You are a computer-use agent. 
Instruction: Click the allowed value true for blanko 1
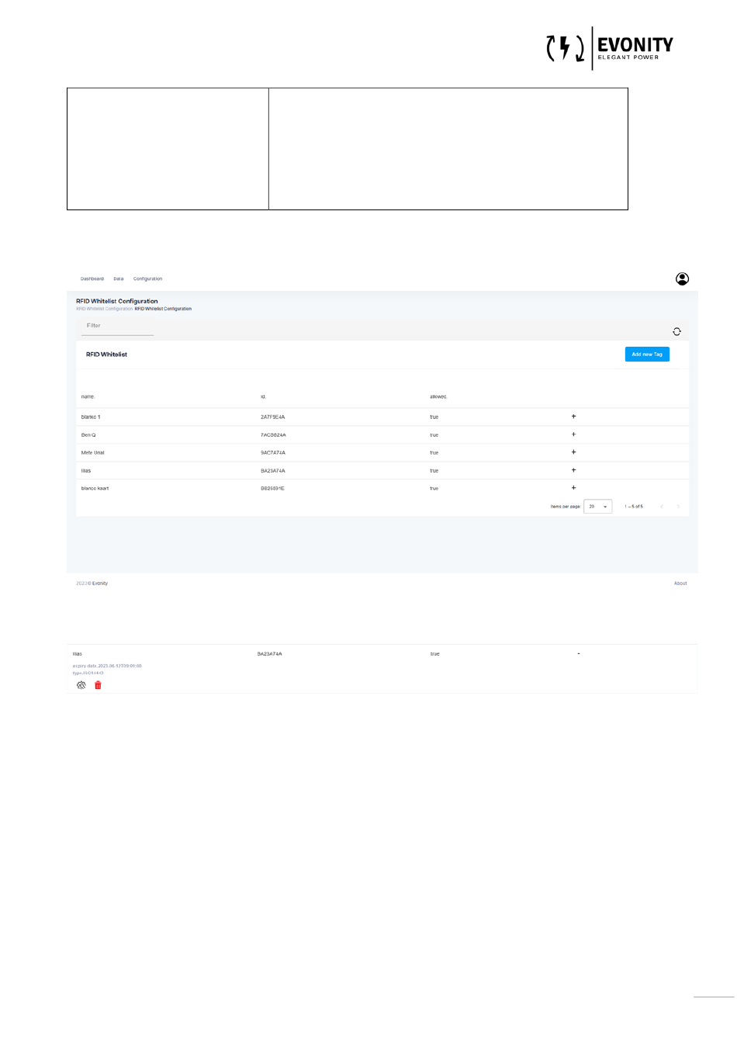click(x=434, y=417)
